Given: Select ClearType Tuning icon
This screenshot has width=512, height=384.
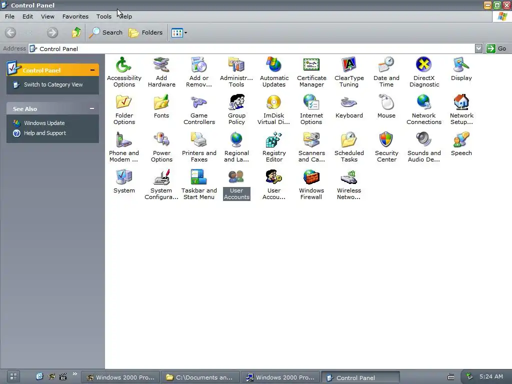Looking at the screenshot, I should (349, 72).
